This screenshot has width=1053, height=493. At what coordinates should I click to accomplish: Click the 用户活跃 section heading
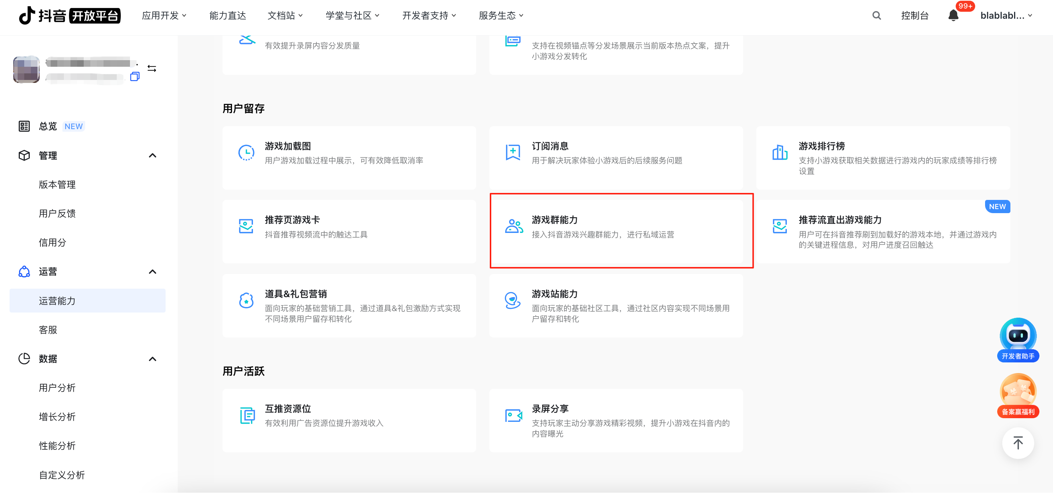[x=244, y=371]
